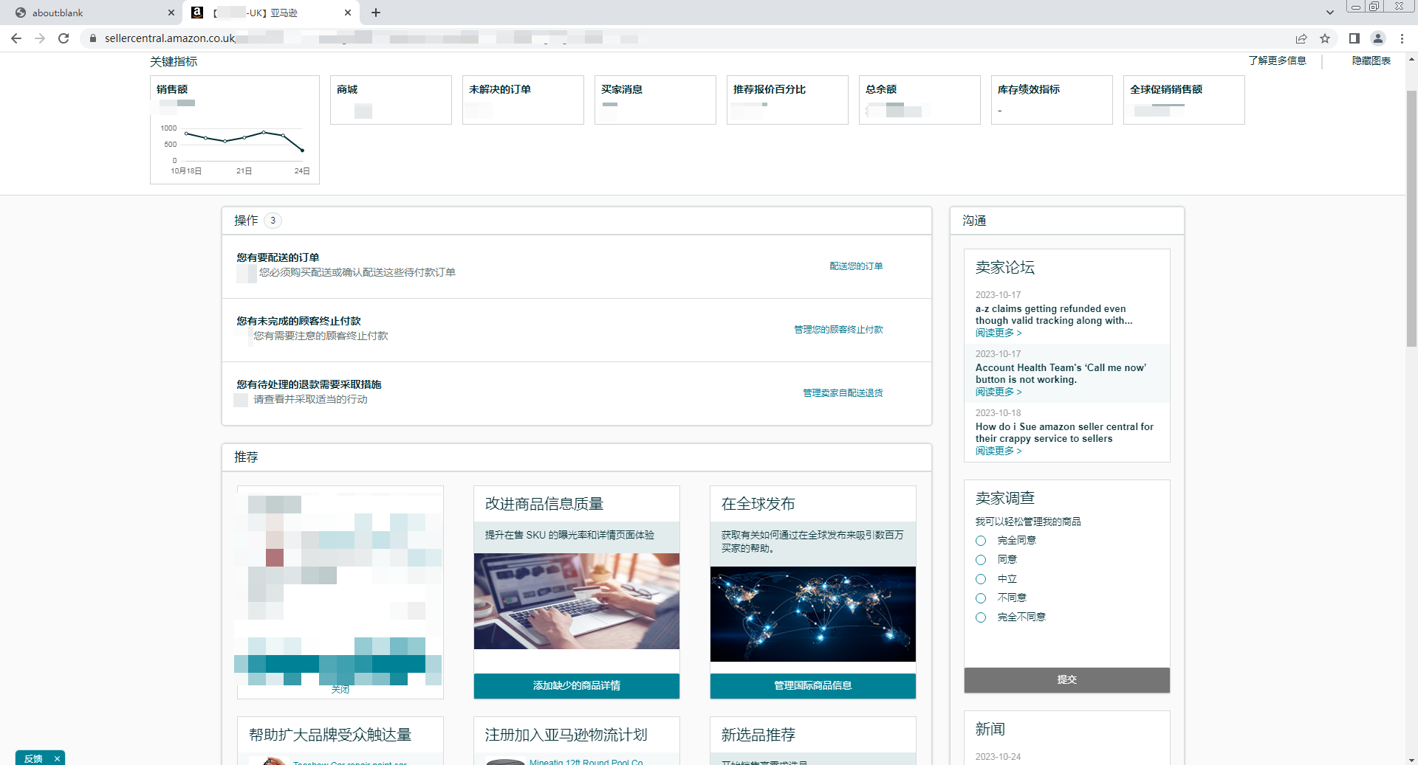The width and height of the screenshot is (1418, 765).
Task: Read more on Sue amazon post
Action: pyautogui.click(x=998, y=451)
